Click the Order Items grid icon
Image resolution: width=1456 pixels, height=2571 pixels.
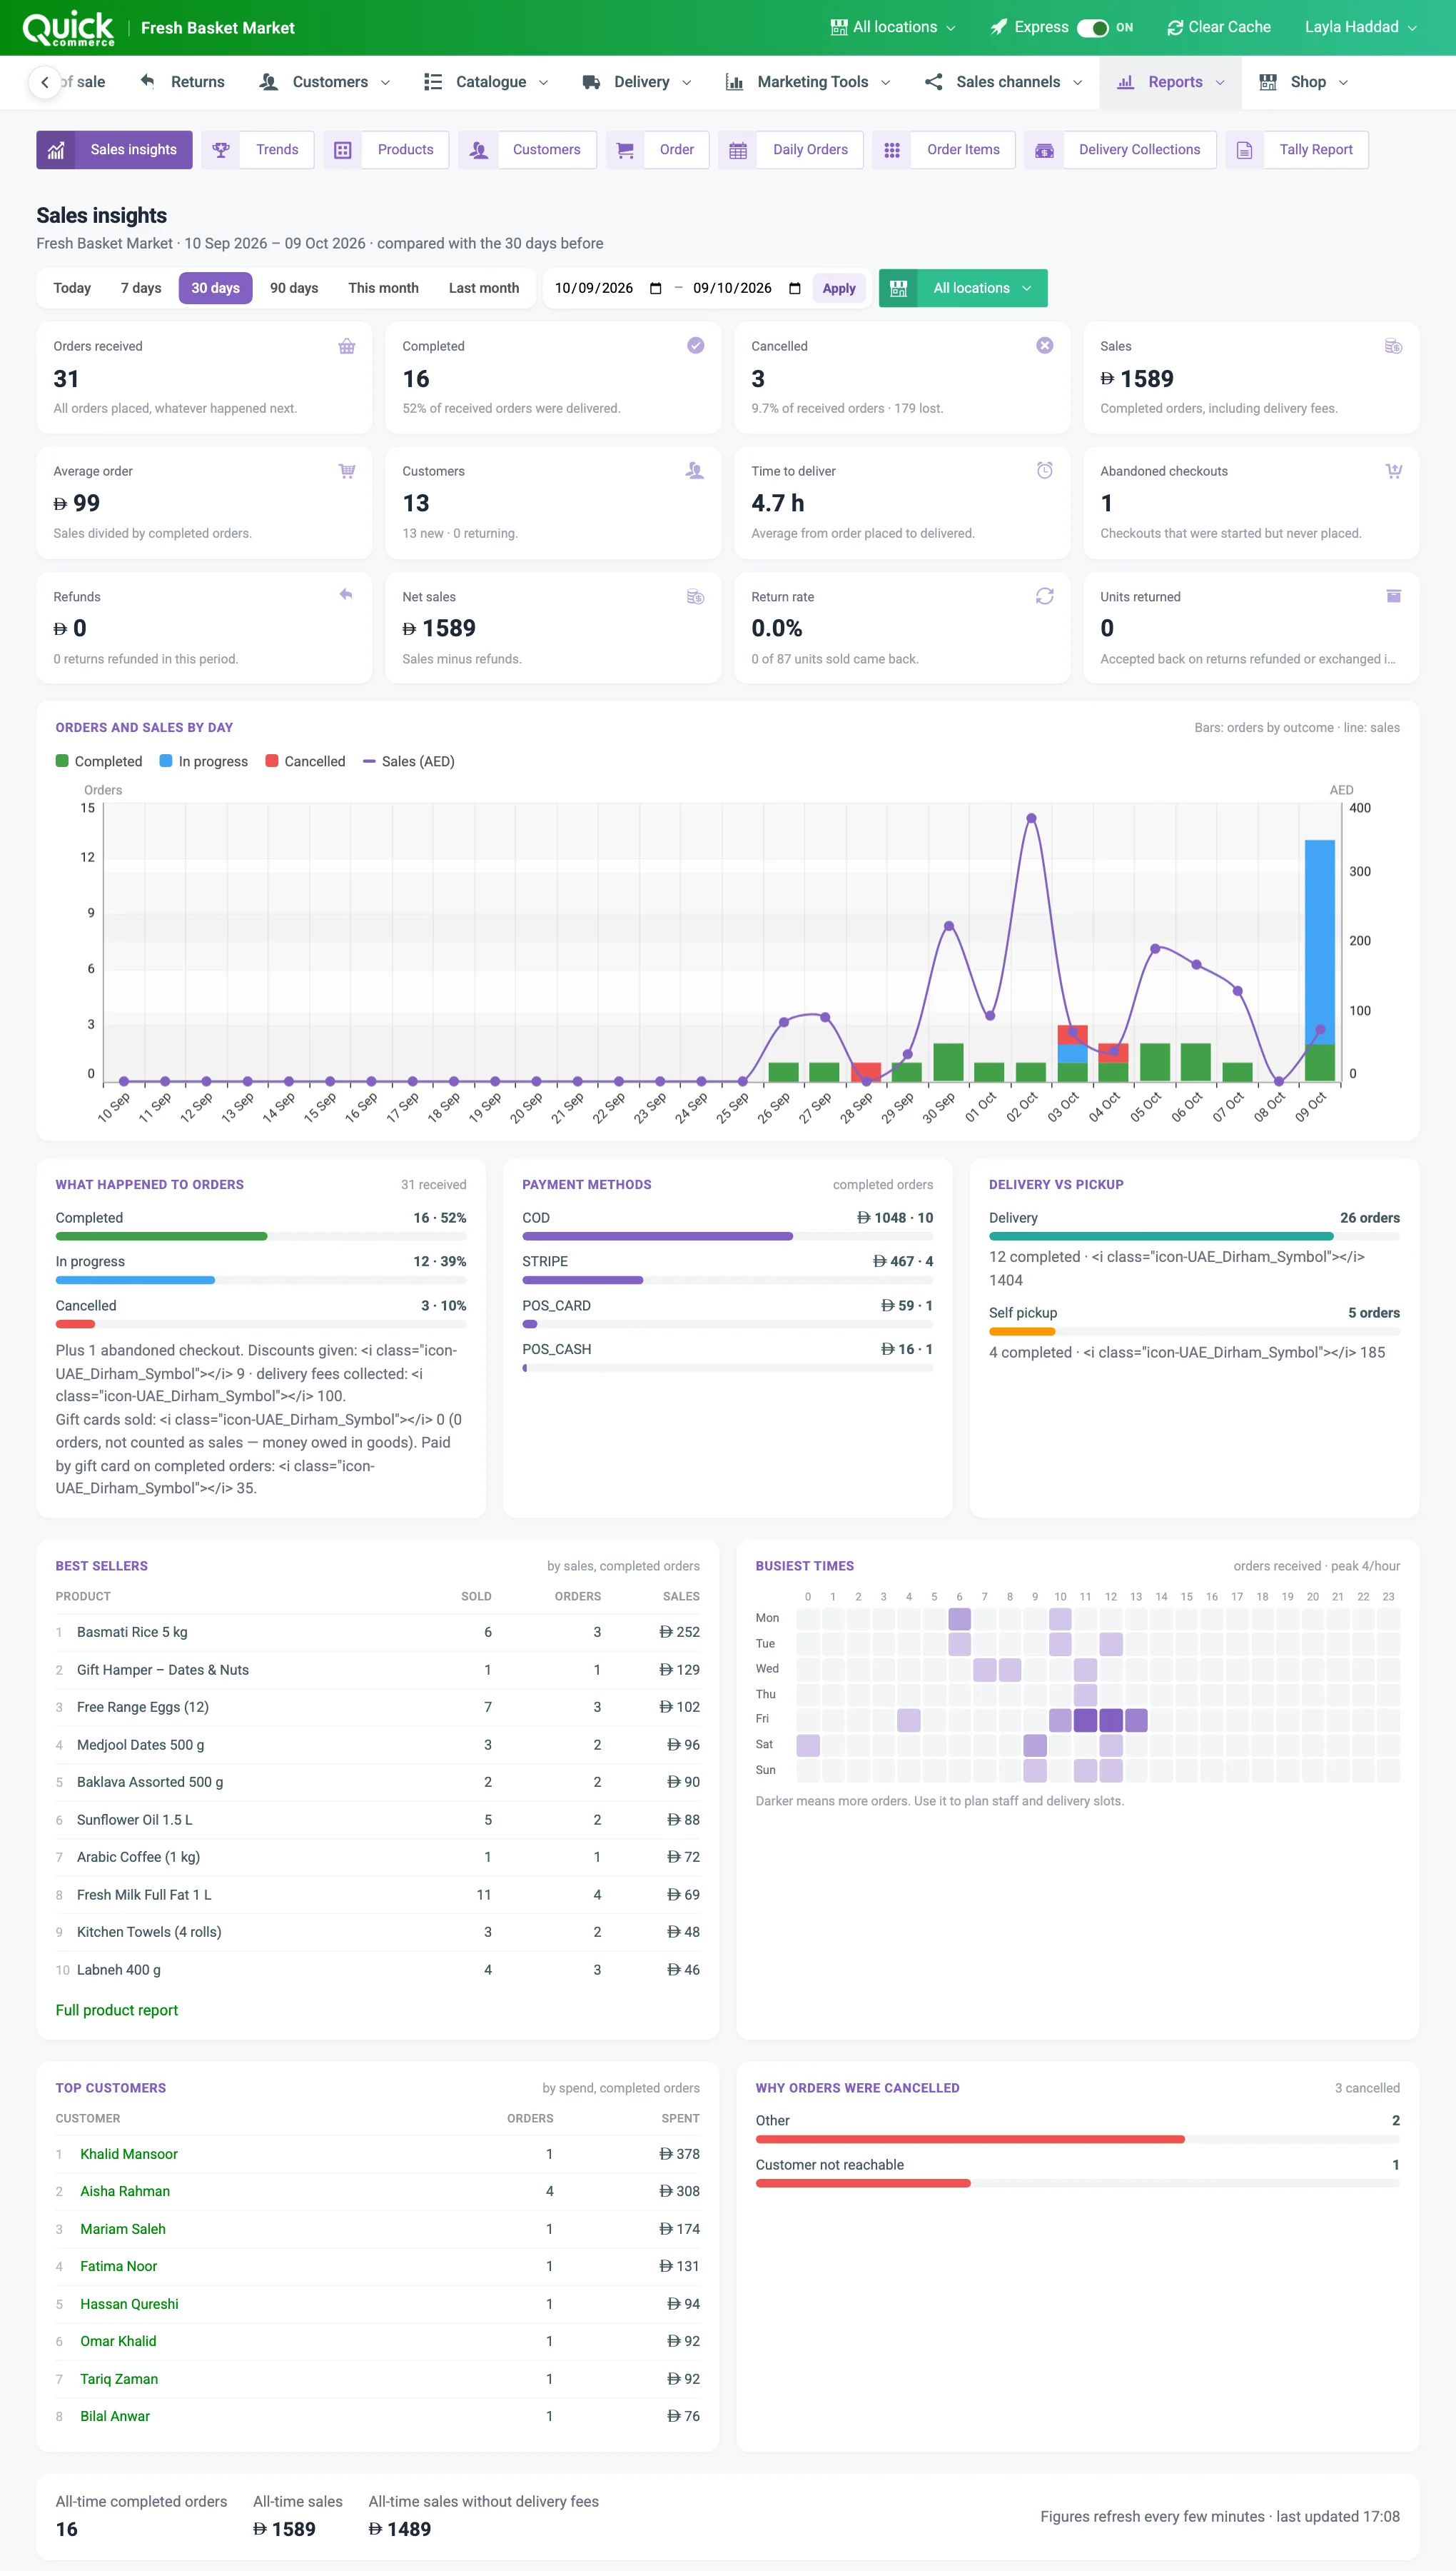click(892, 150)
